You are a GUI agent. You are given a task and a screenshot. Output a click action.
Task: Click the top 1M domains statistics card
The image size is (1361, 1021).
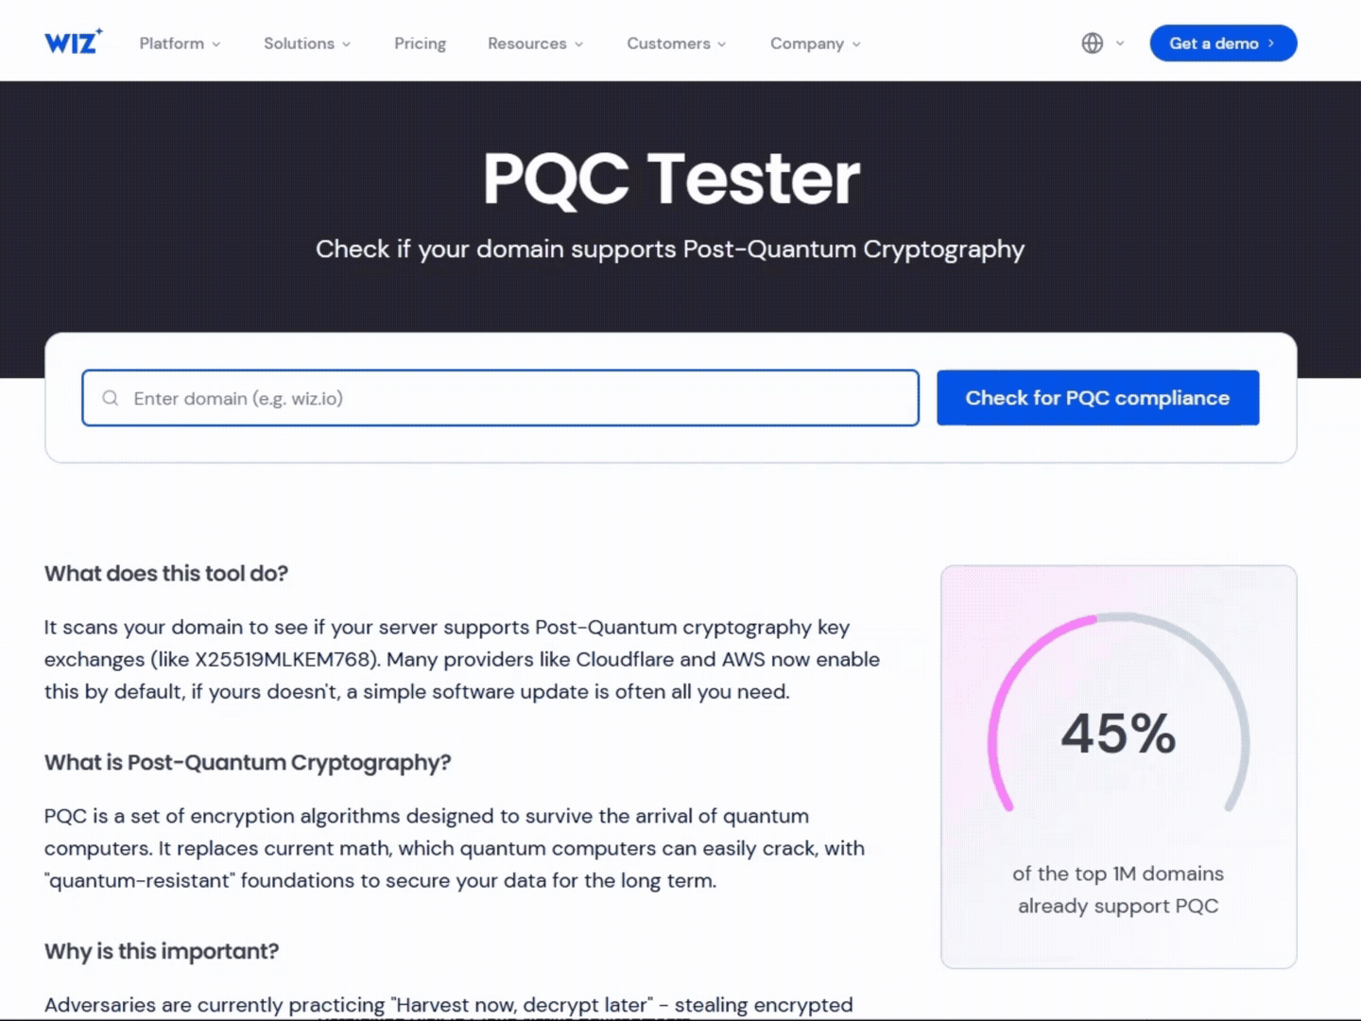(x=1119, y=766)
